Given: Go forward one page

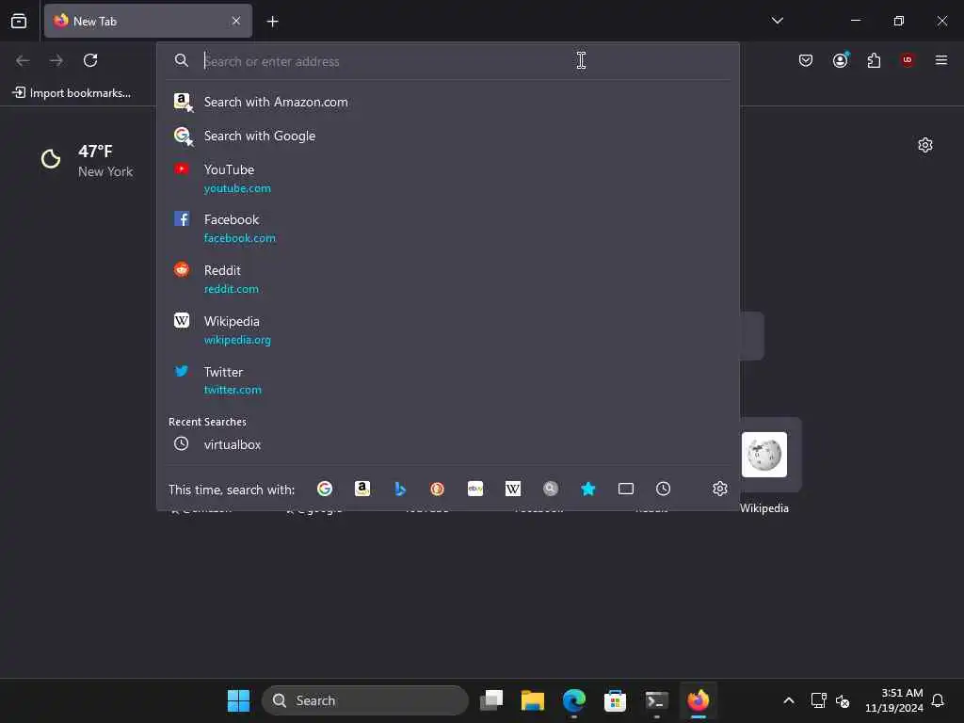Looking at the screenshot, I should [x=56, y=60].
